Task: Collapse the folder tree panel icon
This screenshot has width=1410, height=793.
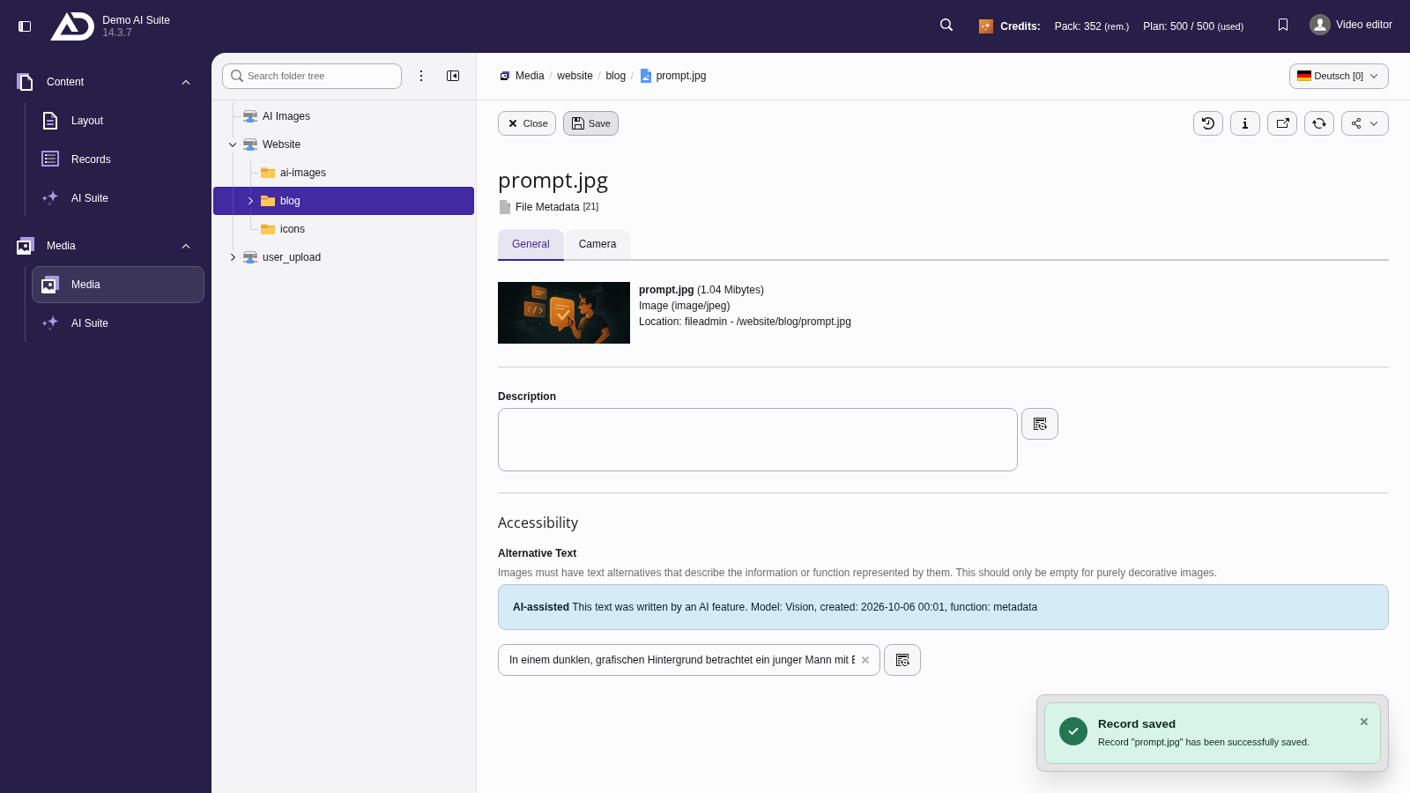Action: coord(453,76)
